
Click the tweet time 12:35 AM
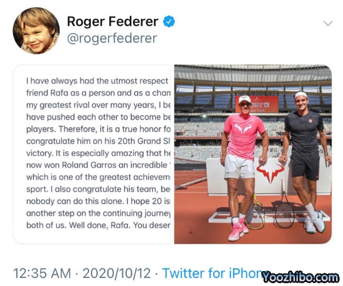click(42, 273)
